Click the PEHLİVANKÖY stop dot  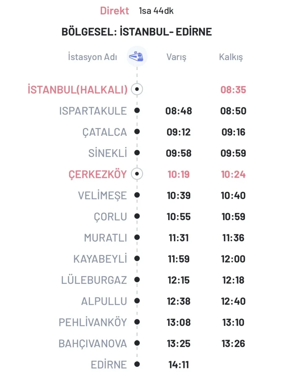137,322
